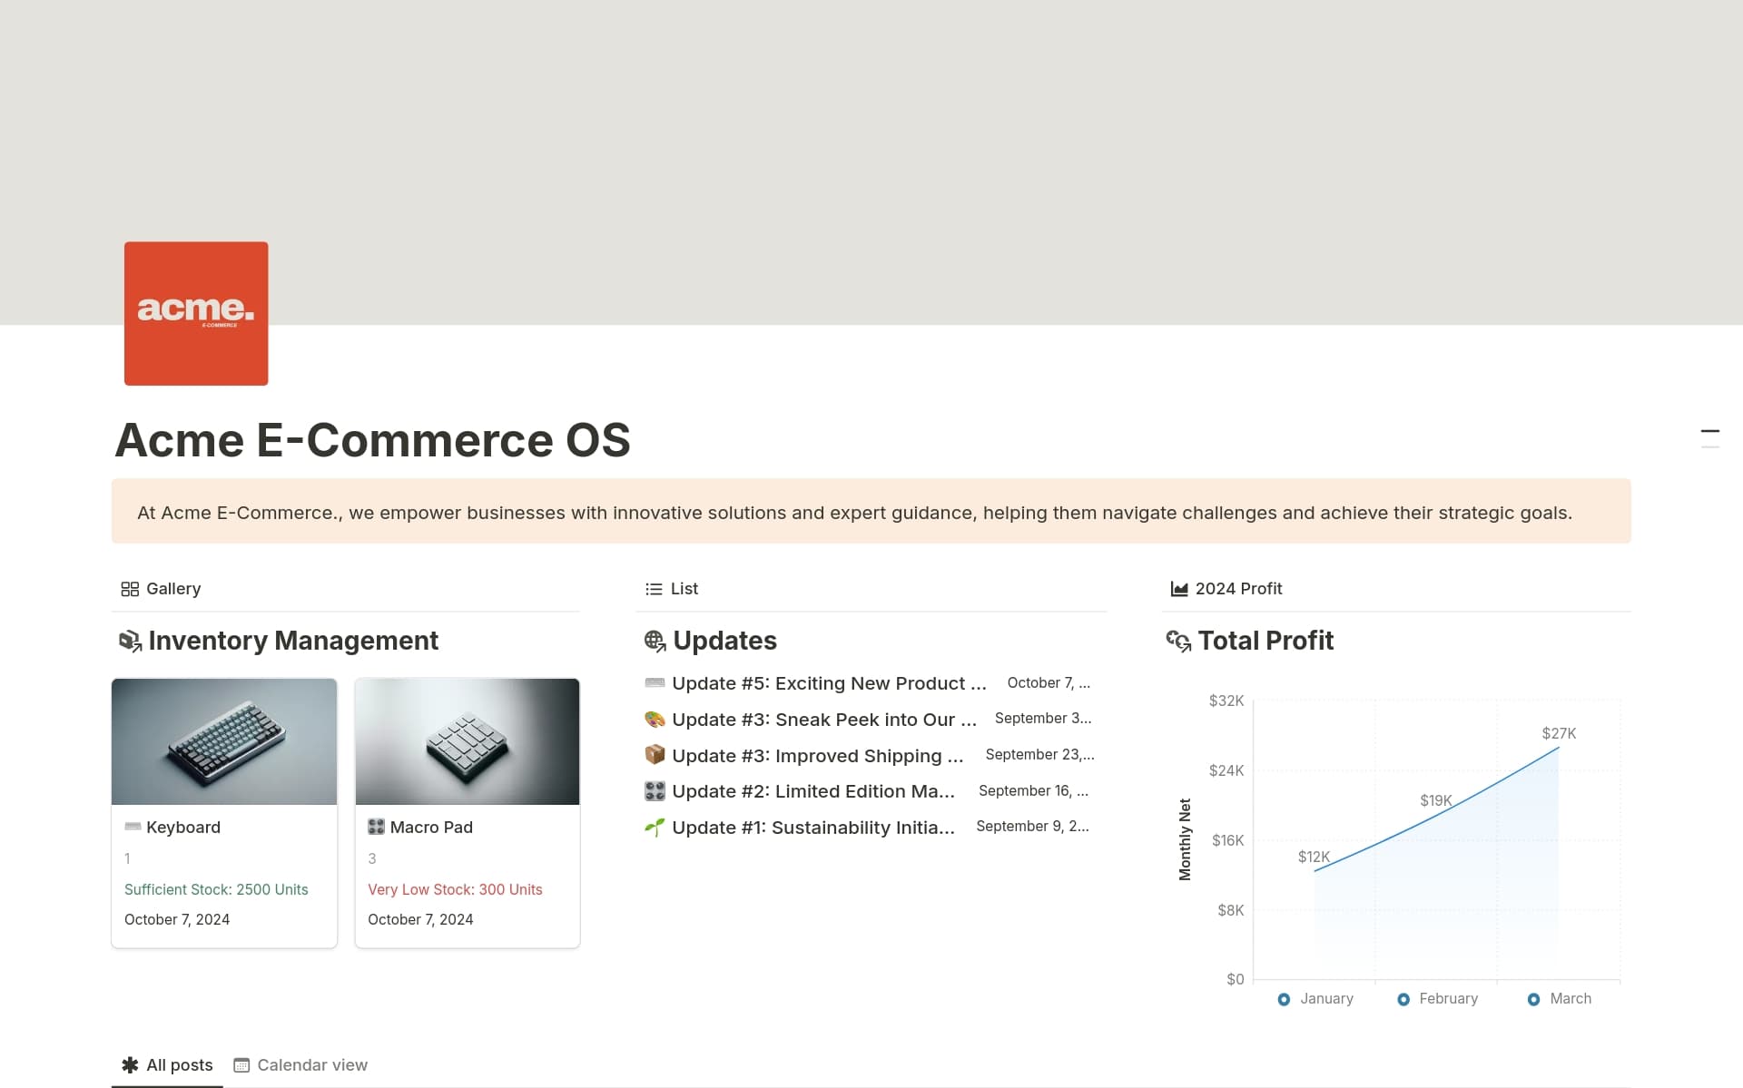
Task: Click the keyboard emoji on Update #5
Action: 654,682
